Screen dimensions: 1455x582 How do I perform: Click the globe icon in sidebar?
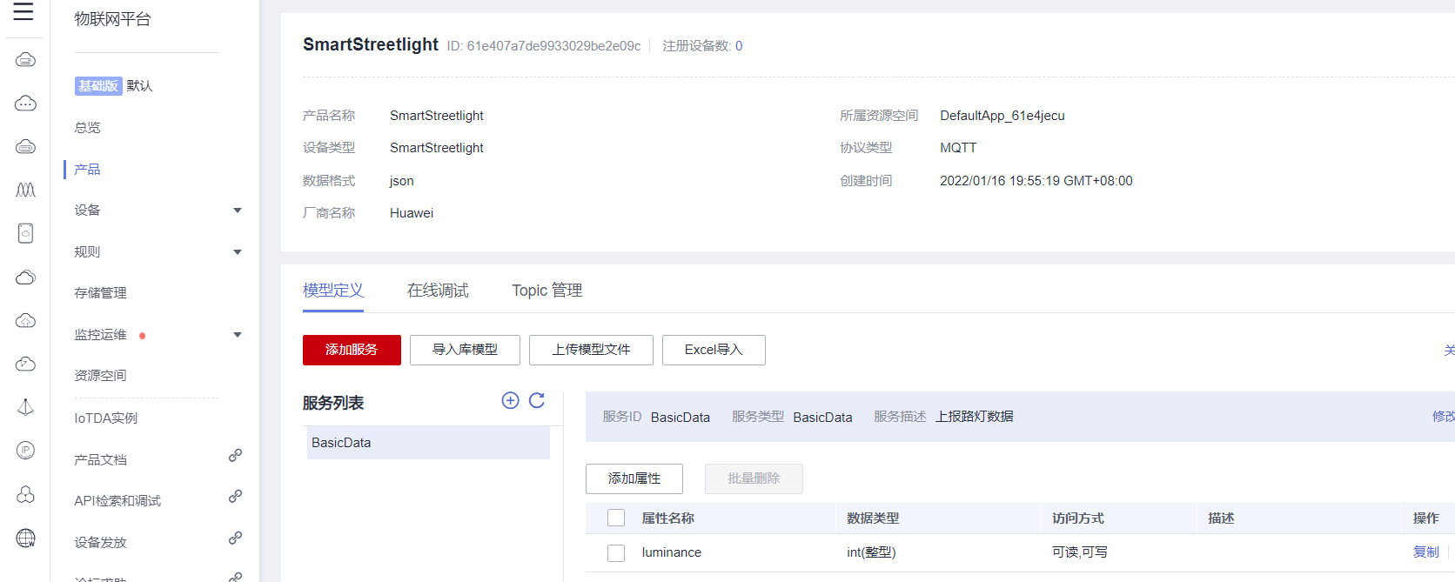click(x=26, y=538)
